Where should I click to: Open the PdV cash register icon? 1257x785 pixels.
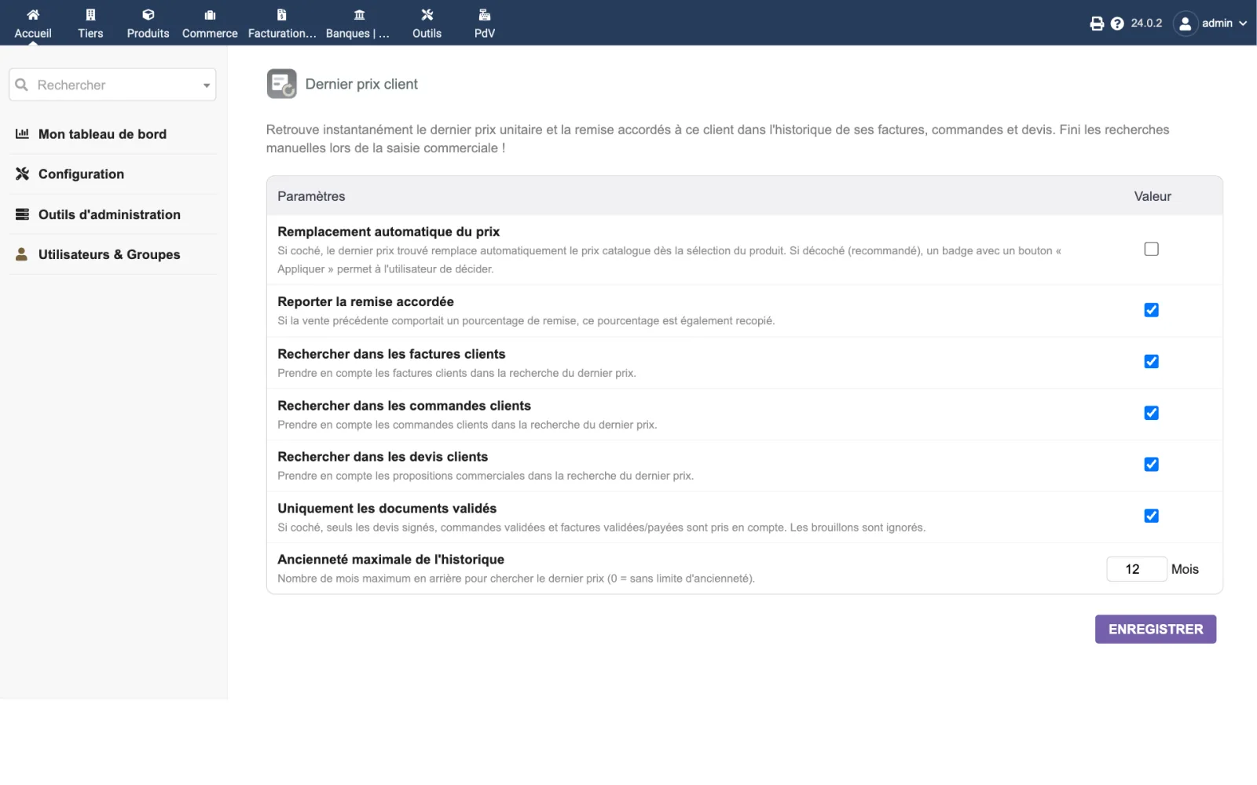tap(485, 15)
